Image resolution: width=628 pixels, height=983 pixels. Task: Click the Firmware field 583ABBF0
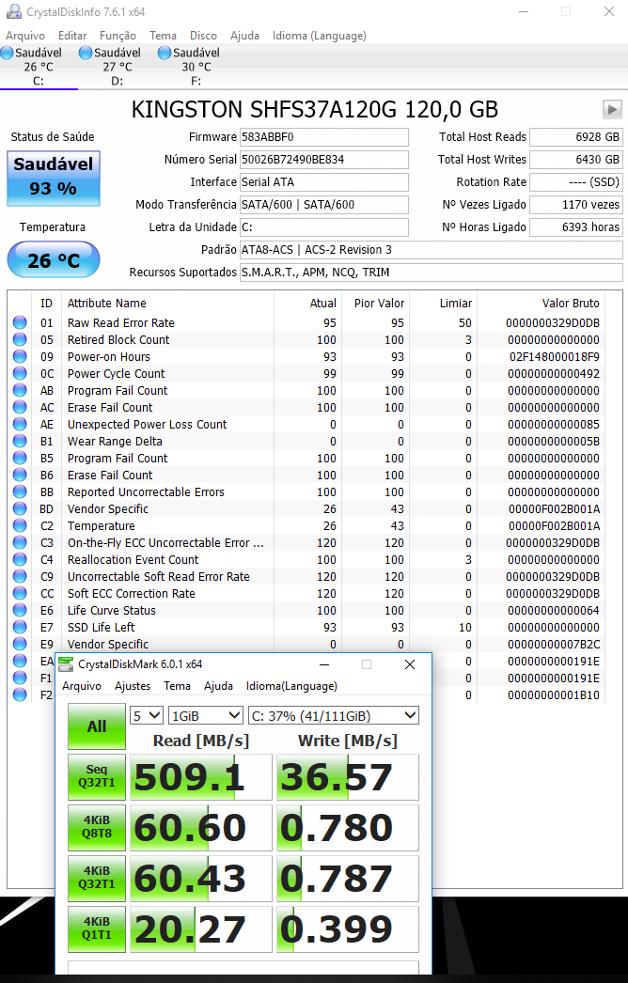(324, 137)
